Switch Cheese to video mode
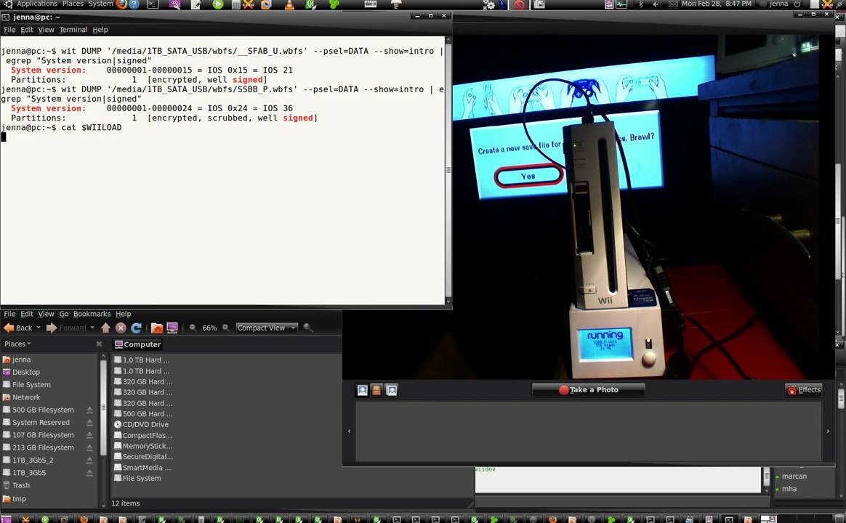 tap(376, 390)
